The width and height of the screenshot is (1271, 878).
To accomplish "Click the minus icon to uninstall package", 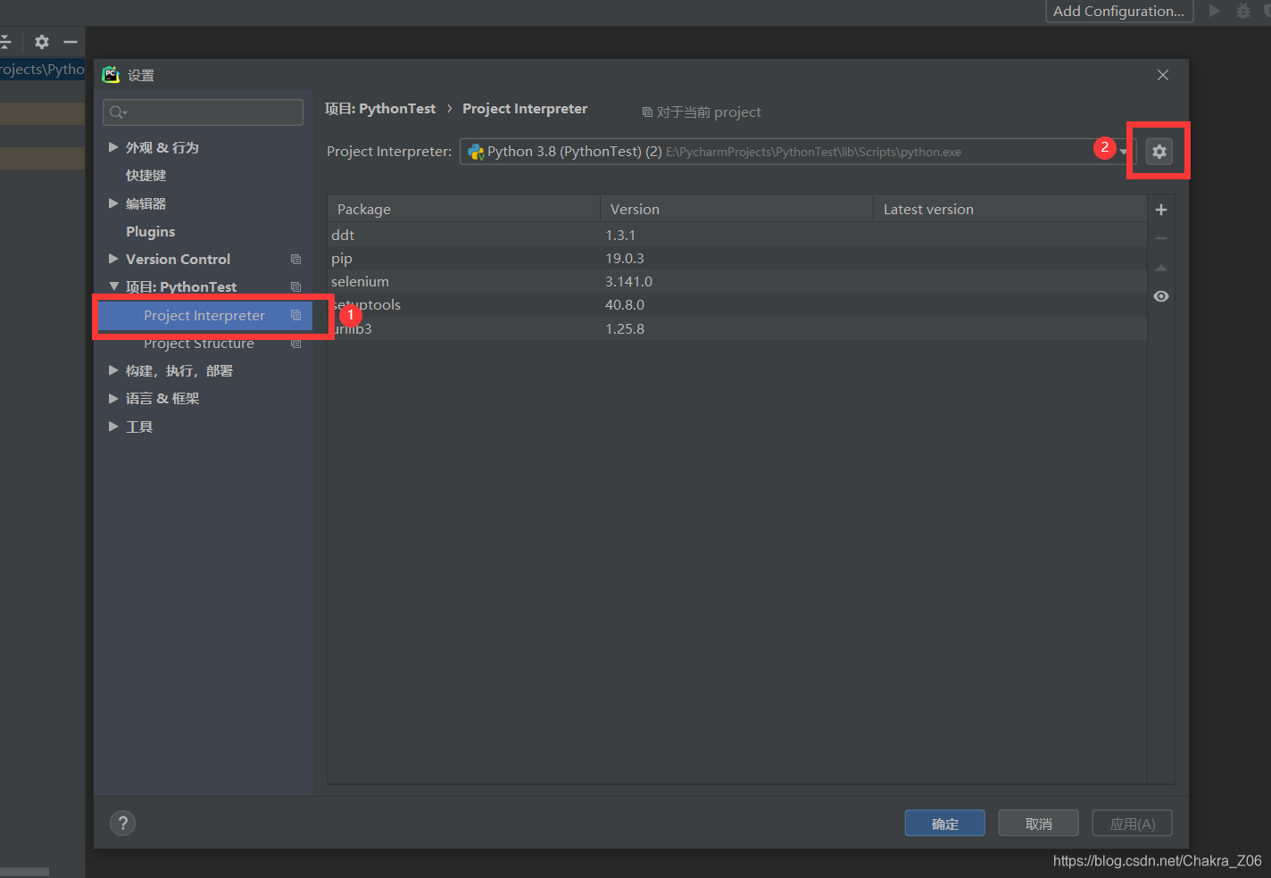I will [1161, 238].
